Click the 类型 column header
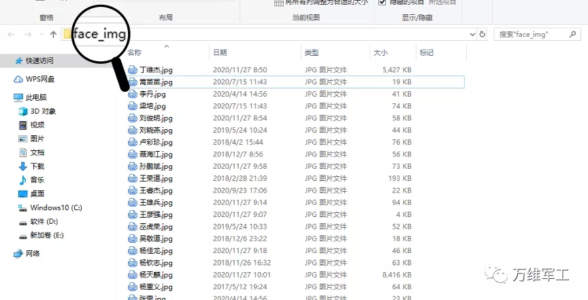The width and height of the screenshot is (588, 300). [x=312, y=52]
